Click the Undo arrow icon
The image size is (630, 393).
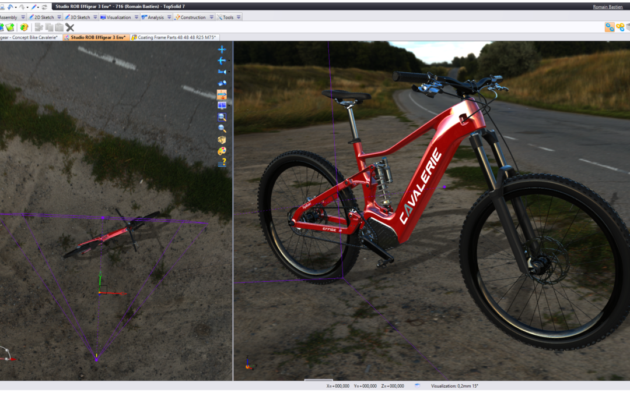10,6
